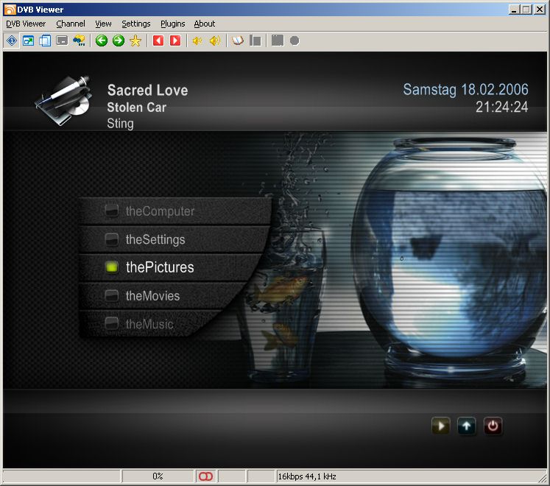Click the 16kbps 44,1 kHz status text
The width and height of the screenshot is (550, 486).
click(x=307, y=476)
